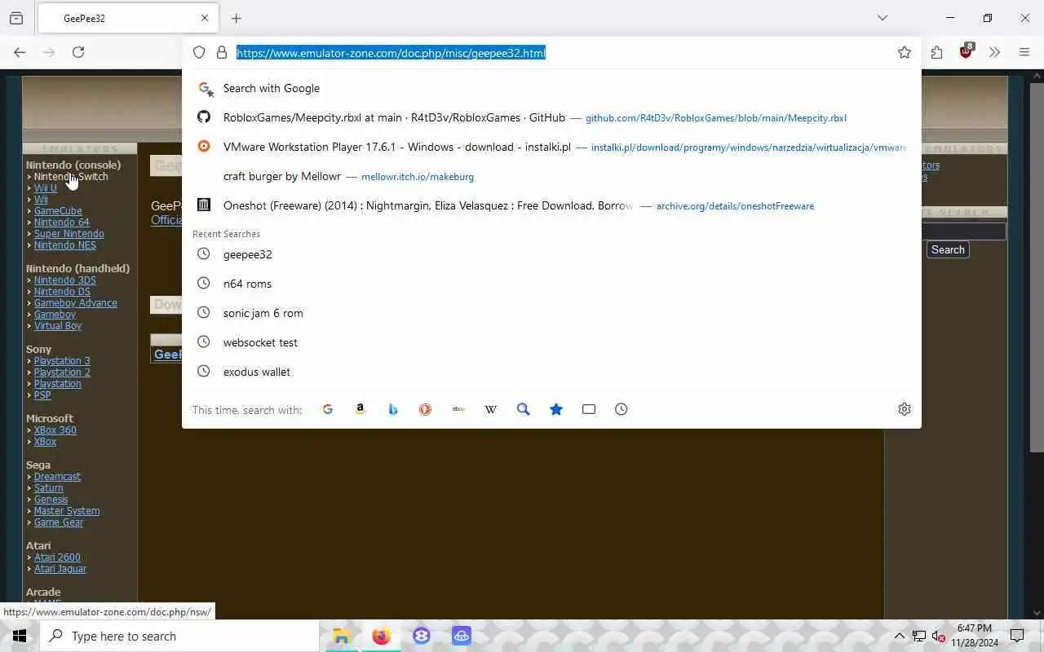List all tabs dropdown arrow

pos(882,18)
